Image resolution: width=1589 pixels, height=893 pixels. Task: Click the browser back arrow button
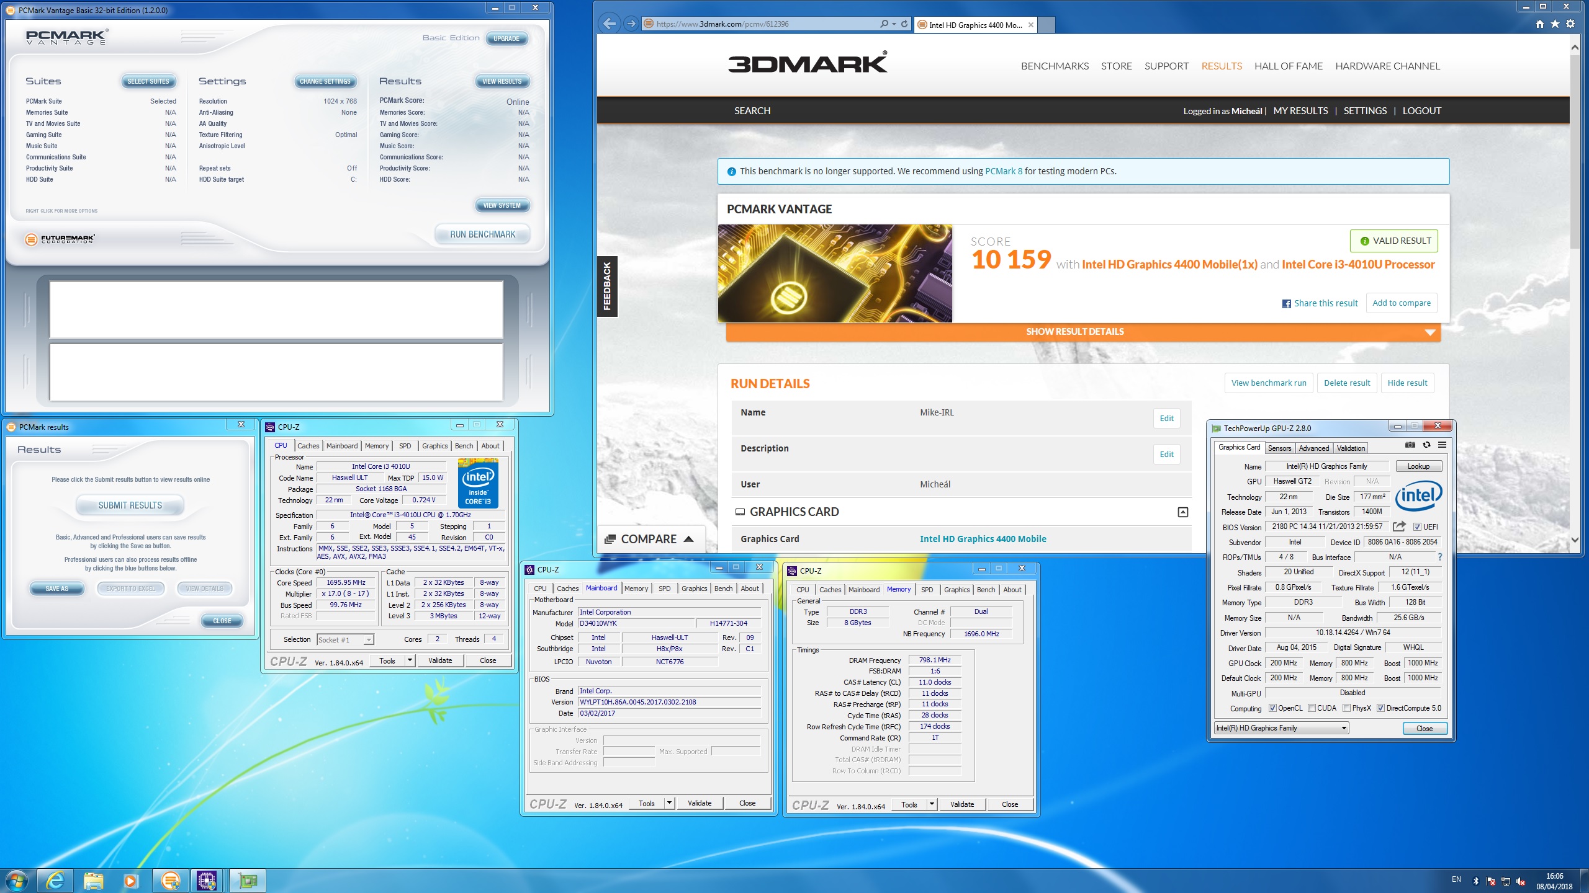click(x=610, y=24)
